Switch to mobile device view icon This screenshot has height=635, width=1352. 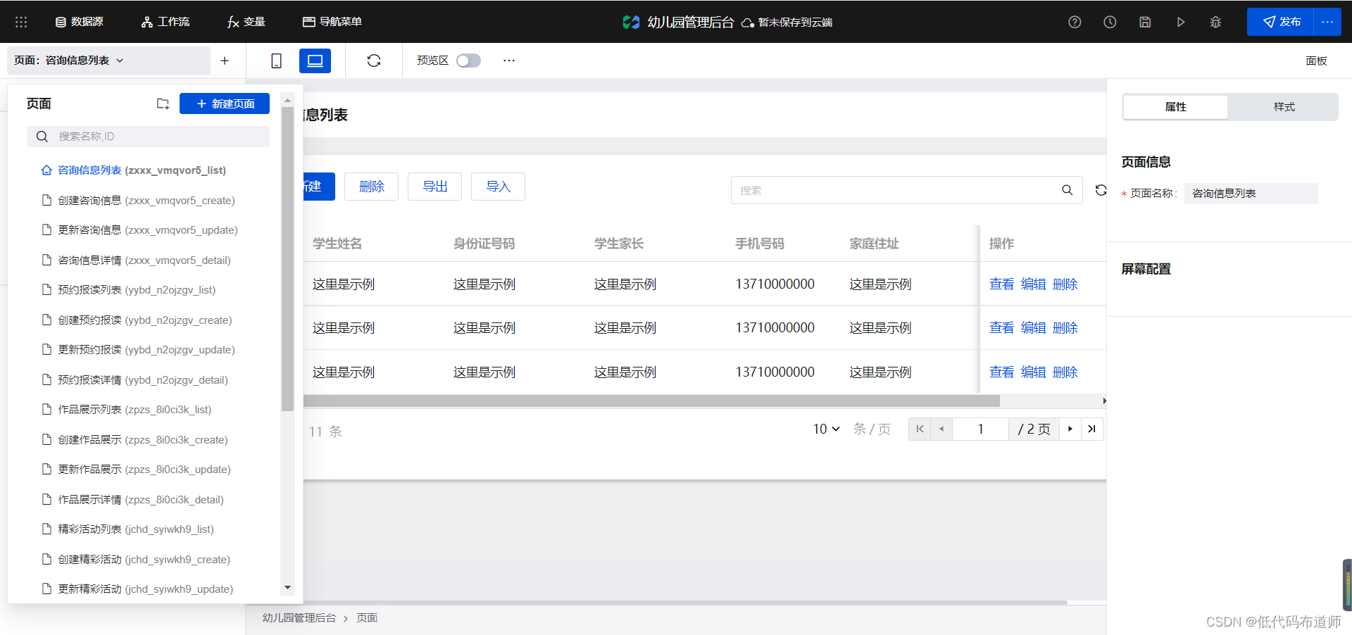[x=276, y=61]
